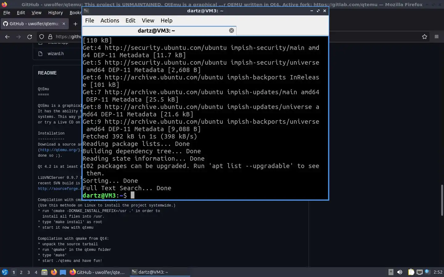Open the terminal Help menu
This screenshot has width=444, height=277.
(166, 21)
